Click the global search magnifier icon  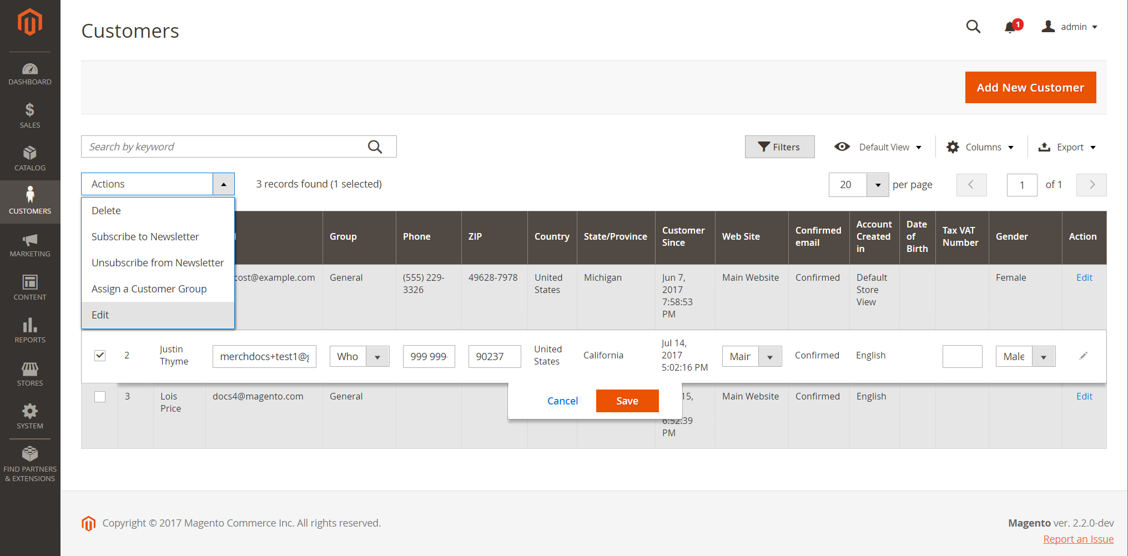(973, 27)
